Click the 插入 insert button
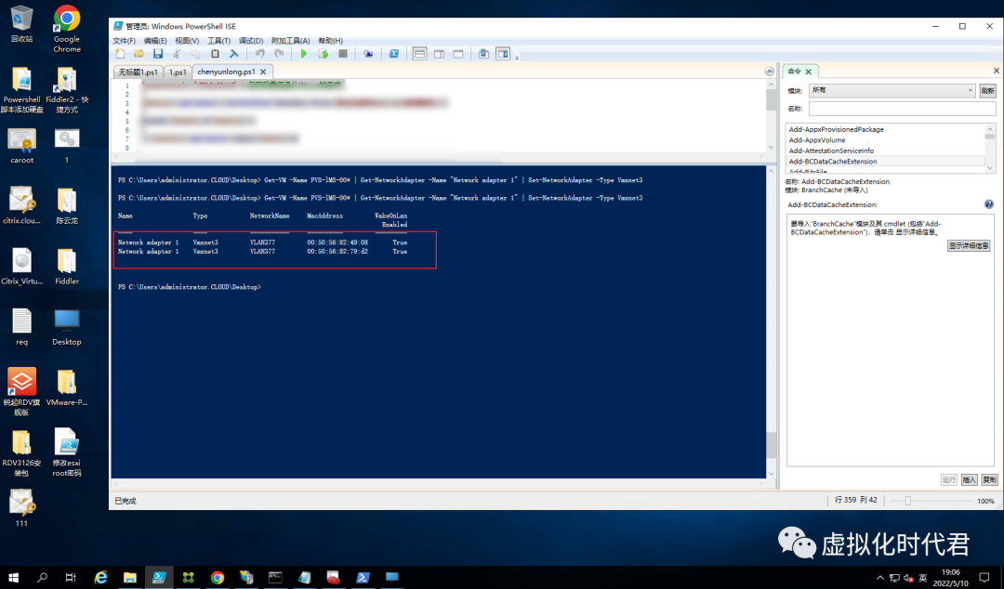 coord(970,479)
